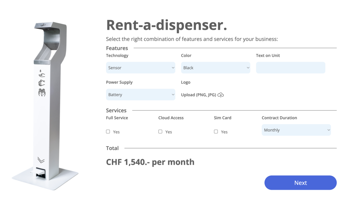Click the cloud upload icon next to Logo
This screenshot has width=359, height=209.
tap(221, 95)
